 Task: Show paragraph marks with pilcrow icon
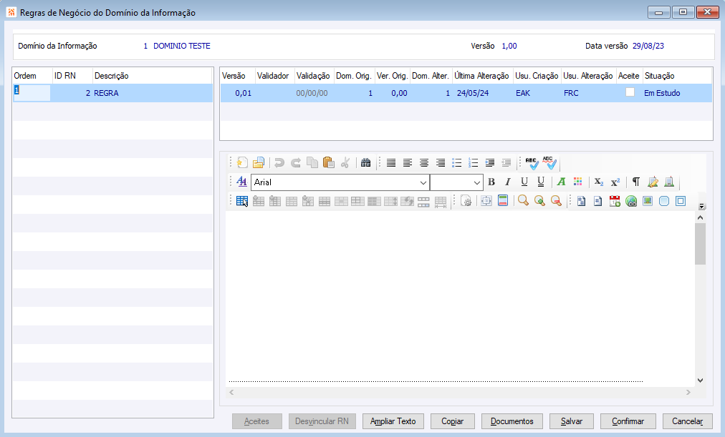[636, 182]
